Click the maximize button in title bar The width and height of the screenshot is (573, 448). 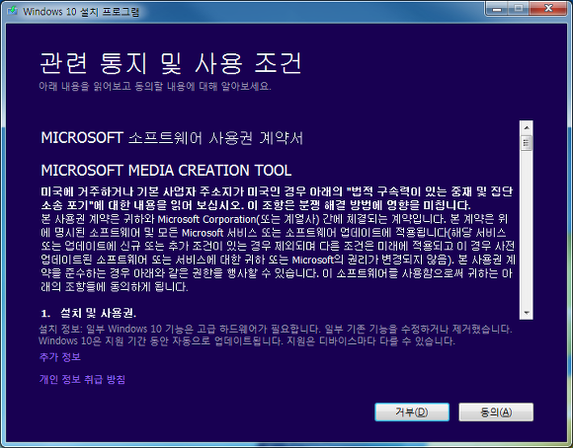tap(519, 8)
